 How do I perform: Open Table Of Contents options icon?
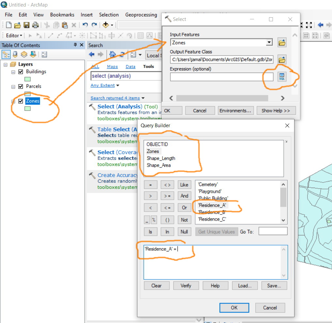pos(44,55)
